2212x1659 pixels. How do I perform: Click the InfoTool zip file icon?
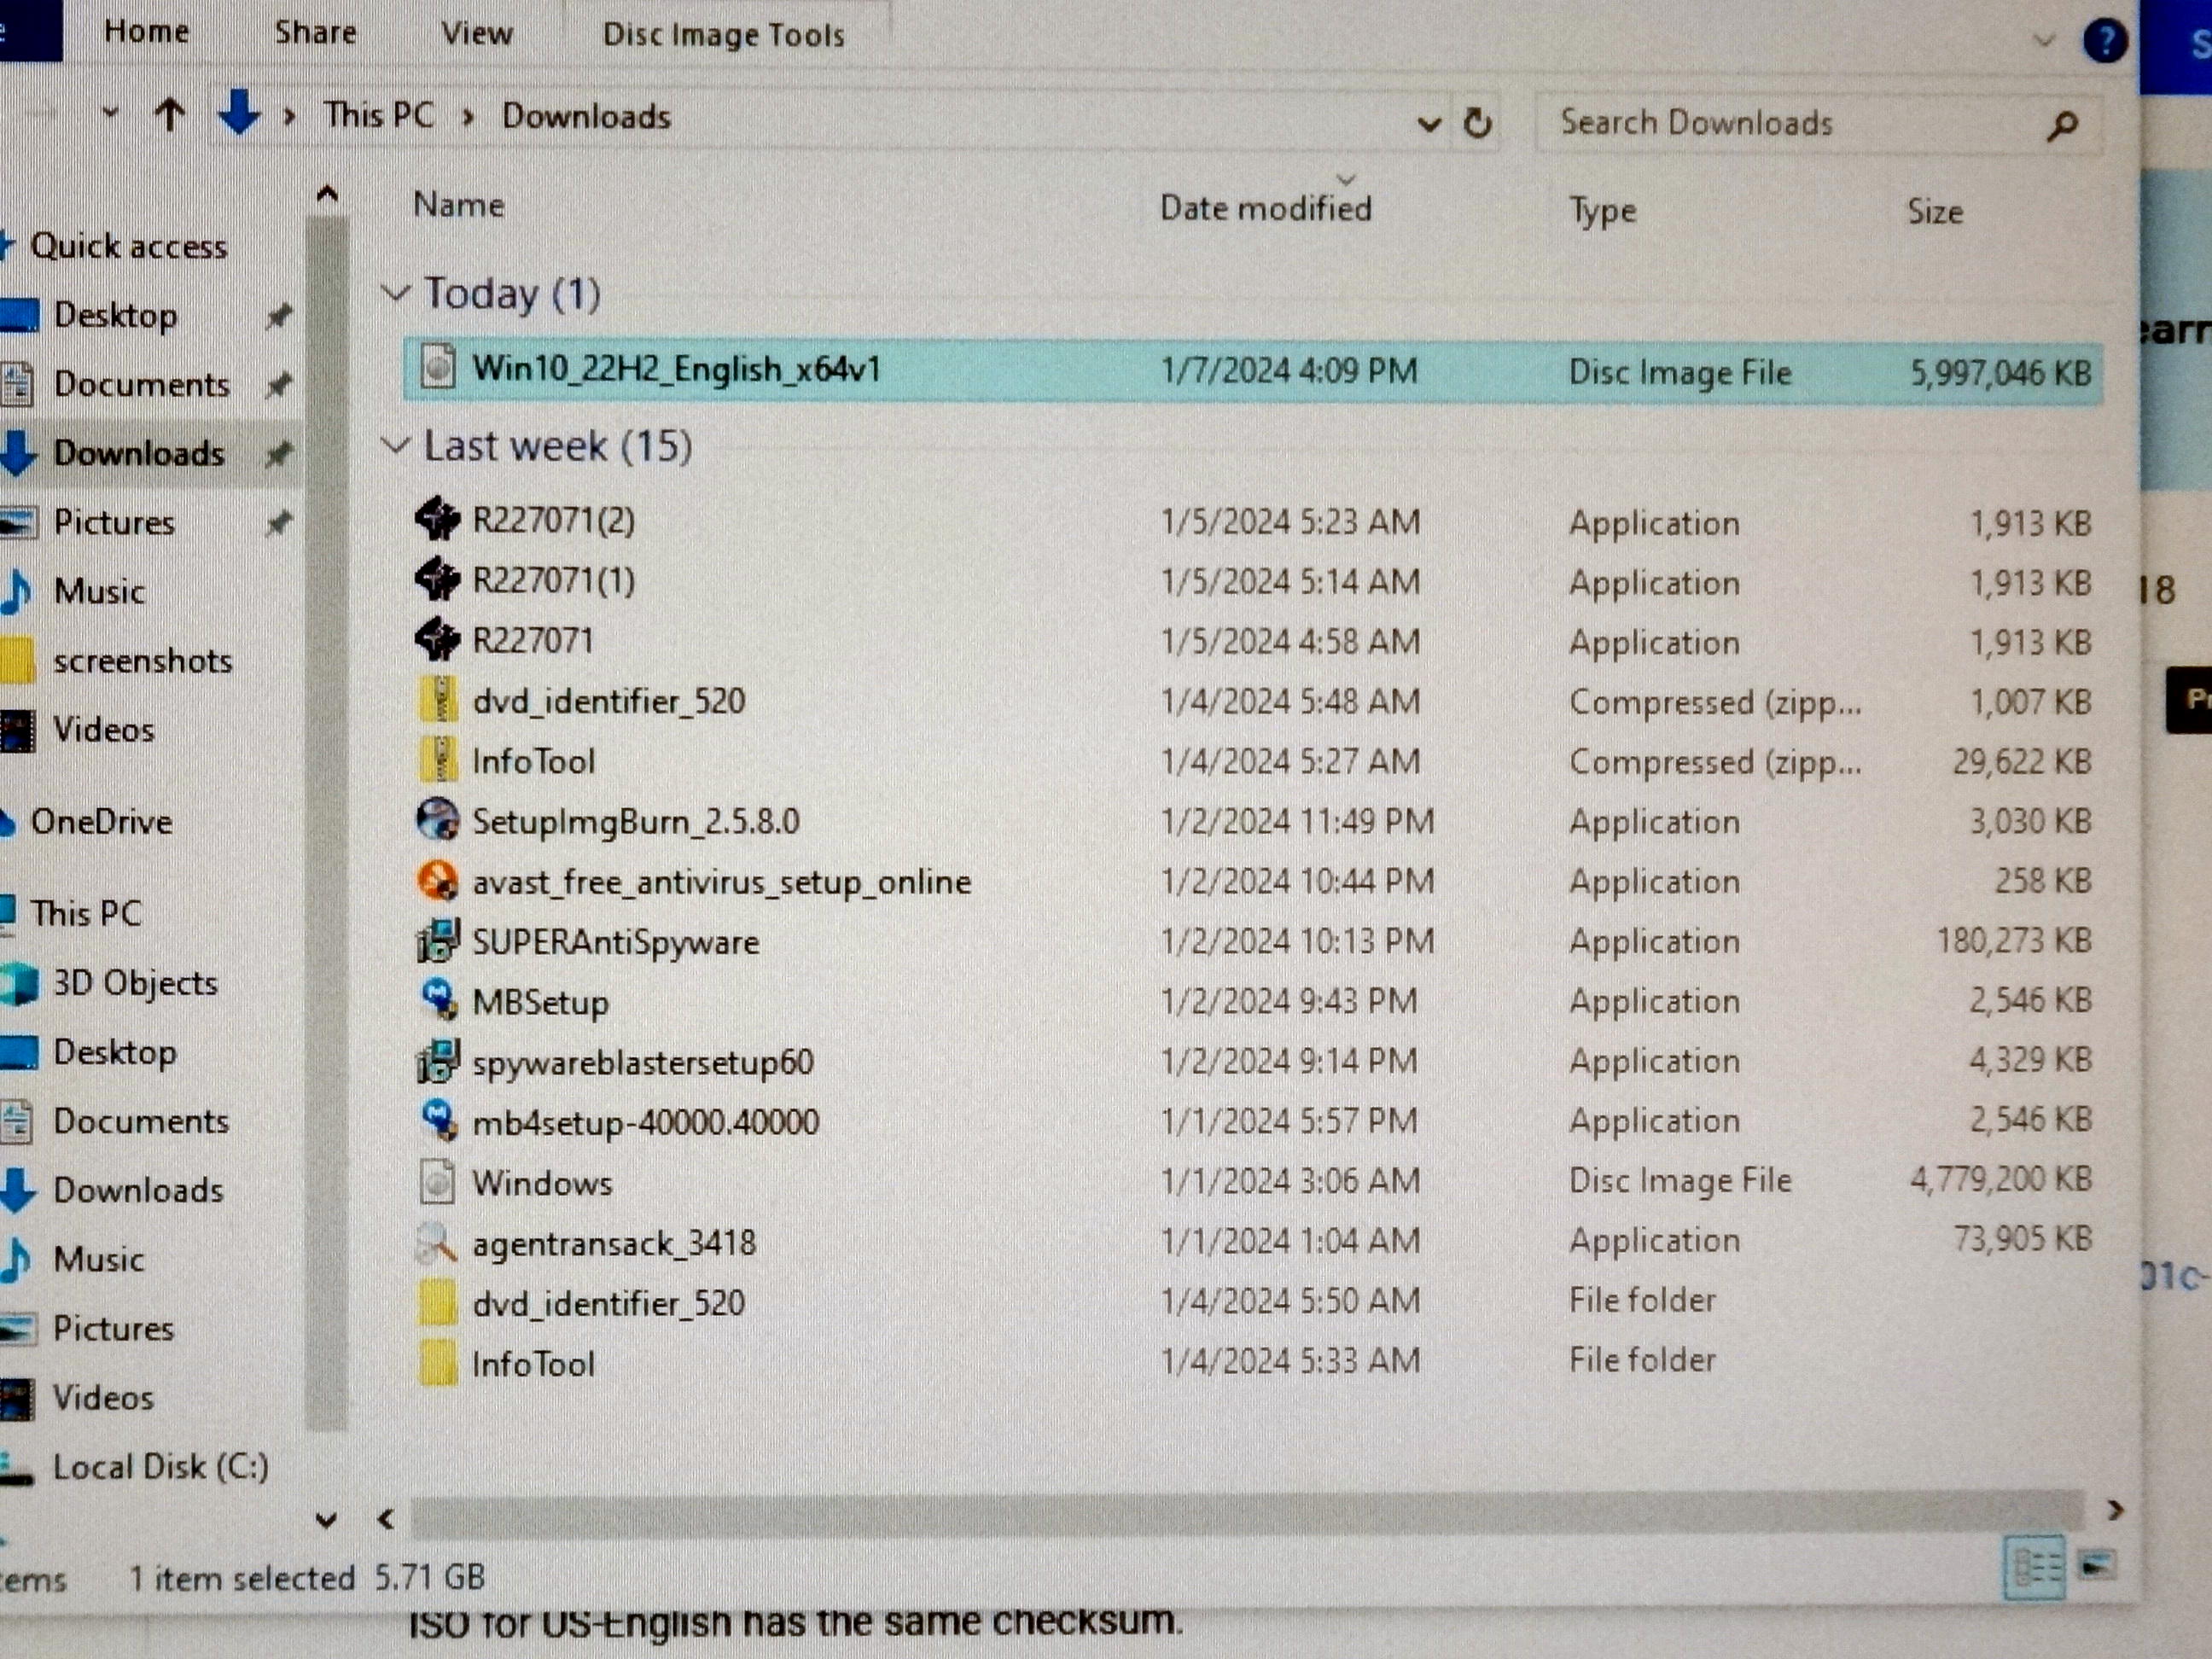pyautogui.click(x=438, y=759)
